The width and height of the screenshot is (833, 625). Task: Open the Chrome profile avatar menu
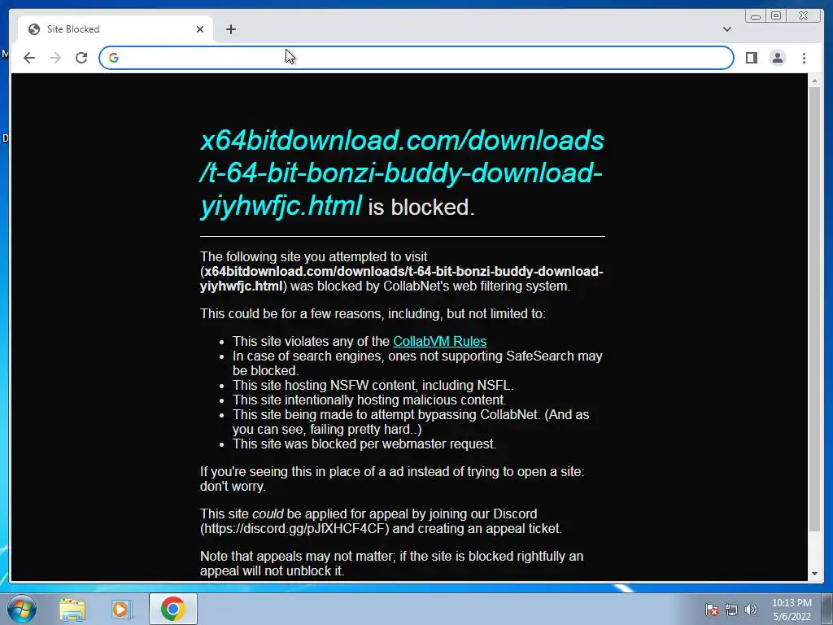(777, 58)
